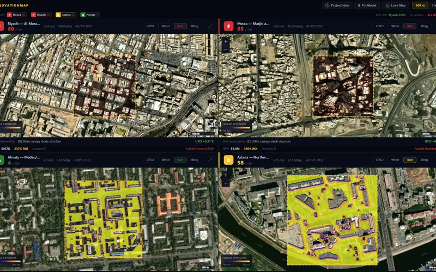Toggle the Lock Map button

396,5
